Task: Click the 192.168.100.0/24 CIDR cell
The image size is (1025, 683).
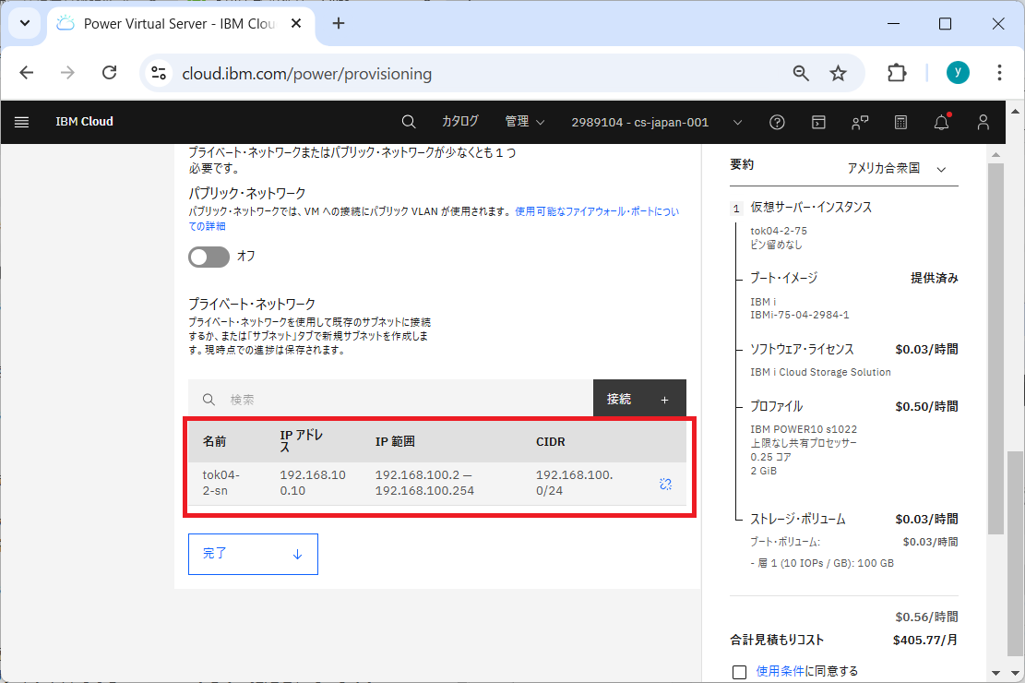Action: click(574, 483)
